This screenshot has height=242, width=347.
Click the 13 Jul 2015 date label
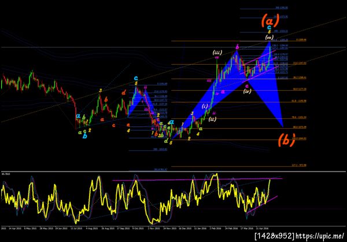pyautogui.click(x=76, y=228)
